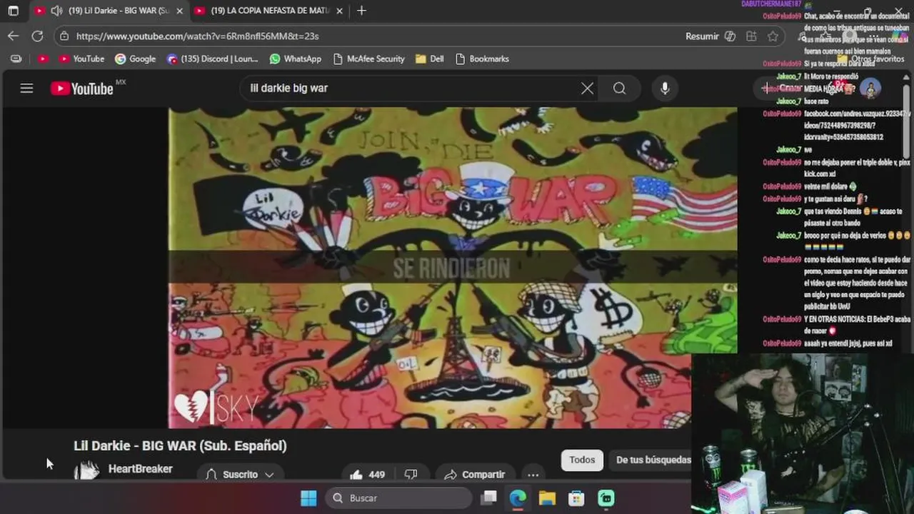Open the Google bookmark
Viewport: 914px width, 514px height.
pos(135,59)
